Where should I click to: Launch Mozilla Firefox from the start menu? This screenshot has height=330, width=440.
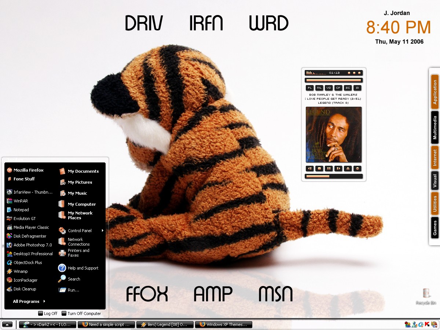[x=25, y=170]
